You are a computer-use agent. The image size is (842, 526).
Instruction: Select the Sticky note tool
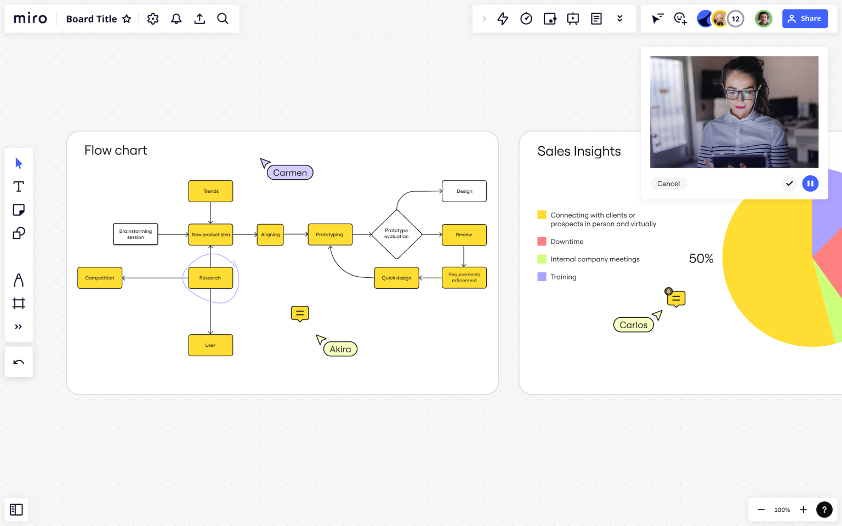19,210
